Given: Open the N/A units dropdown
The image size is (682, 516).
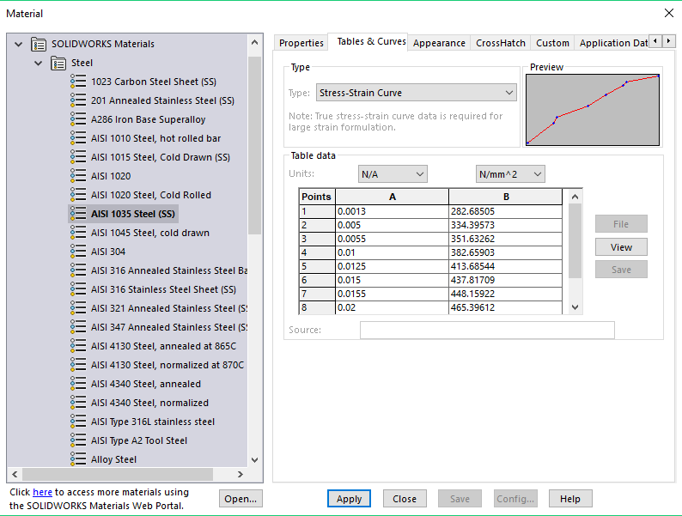Looking at the screenshot, I should coord(393,174).
